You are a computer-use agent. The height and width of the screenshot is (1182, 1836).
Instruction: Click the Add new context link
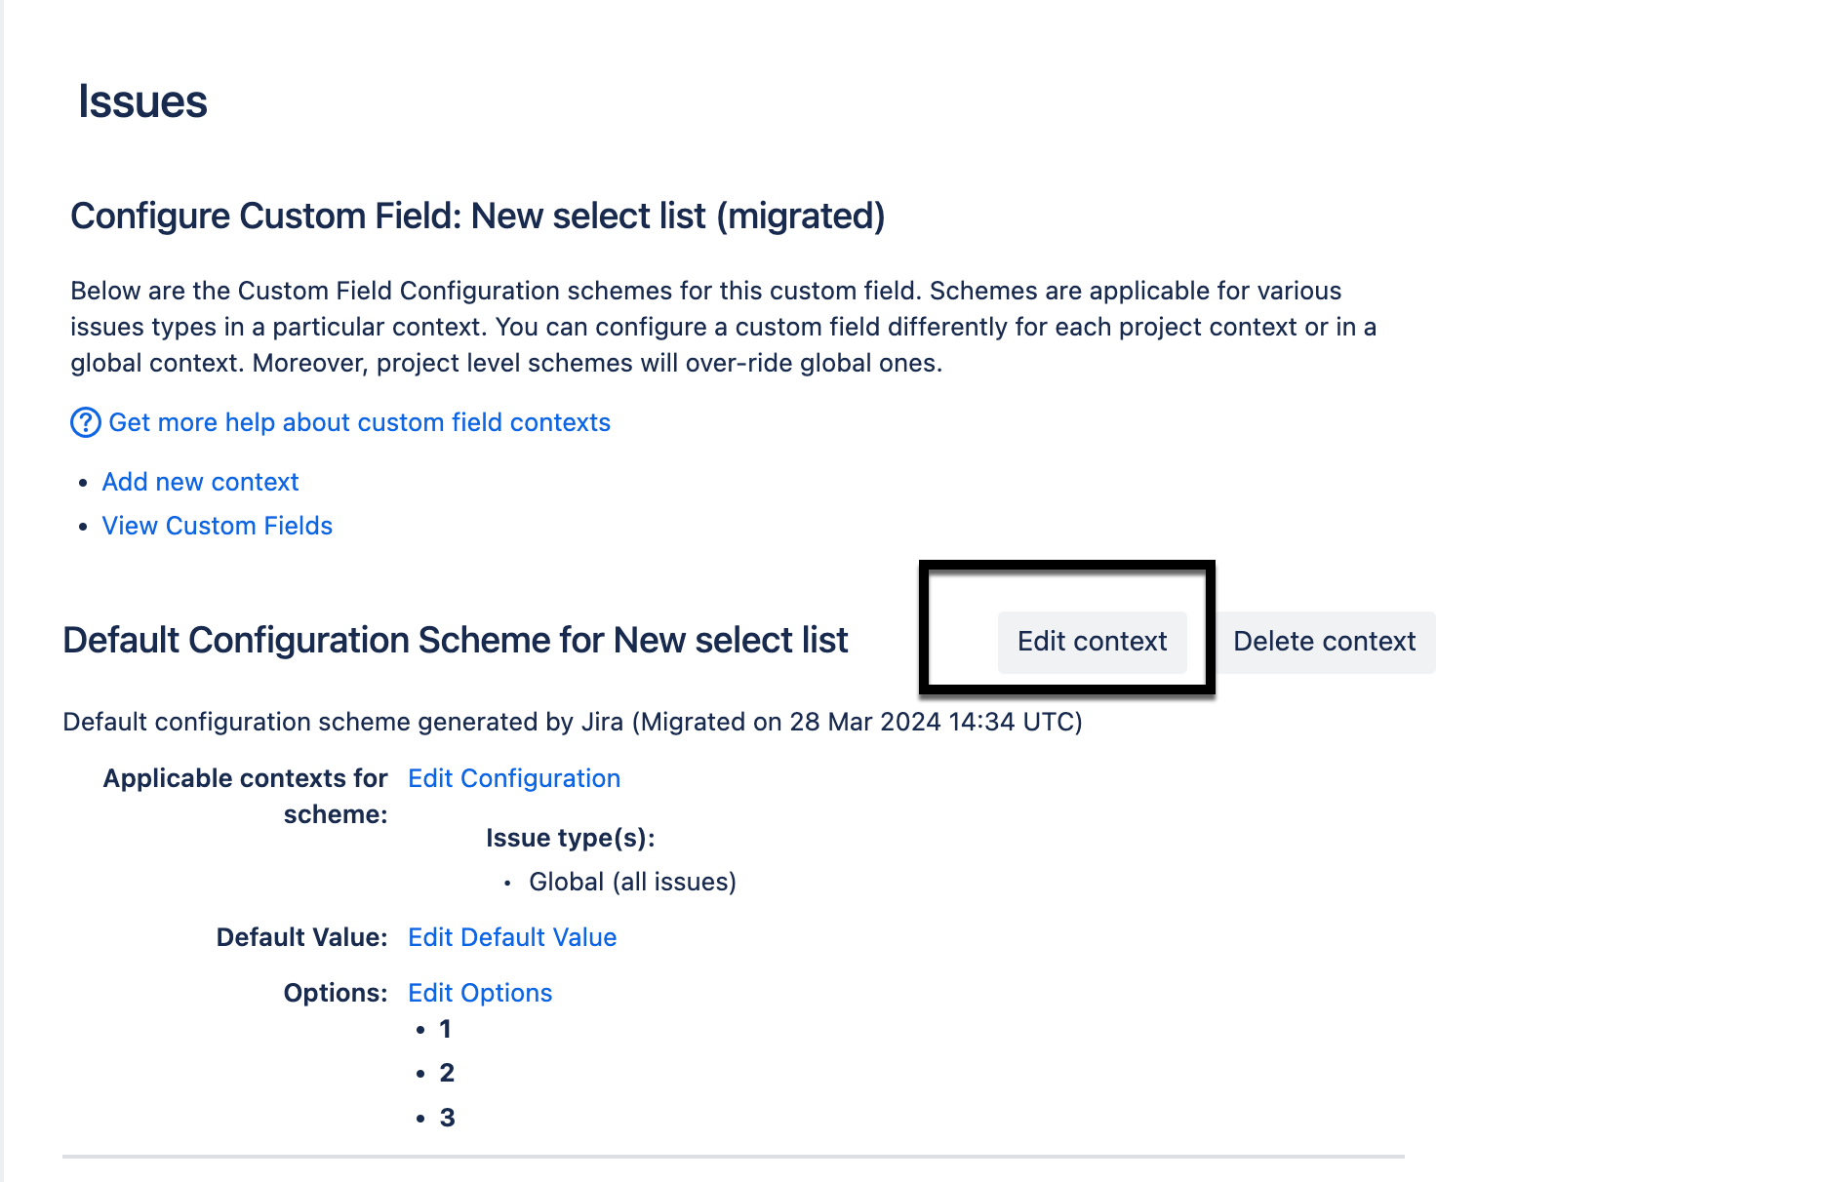click(200, 482)
